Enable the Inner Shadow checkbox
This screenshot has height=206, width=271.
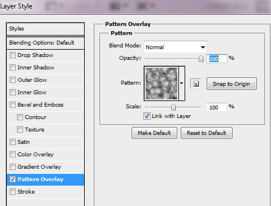pyautogui.click(x=12, y=68)
